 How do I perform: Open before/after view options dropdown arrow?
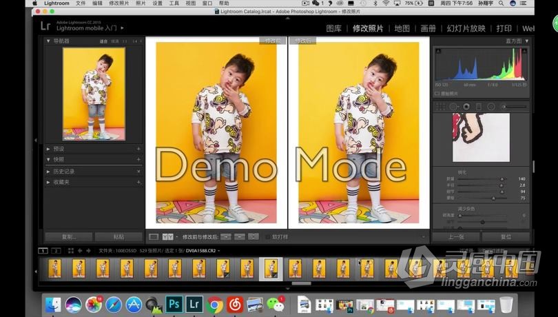click(177, 237)
